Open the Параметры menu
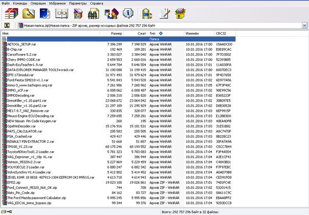This screenshot has width=309, height=215. tap(78, 4)
